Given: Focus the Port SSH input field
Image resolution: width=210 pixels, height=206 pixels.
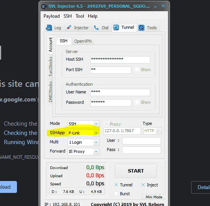Looking at the screenshot, I should (111, 70).
